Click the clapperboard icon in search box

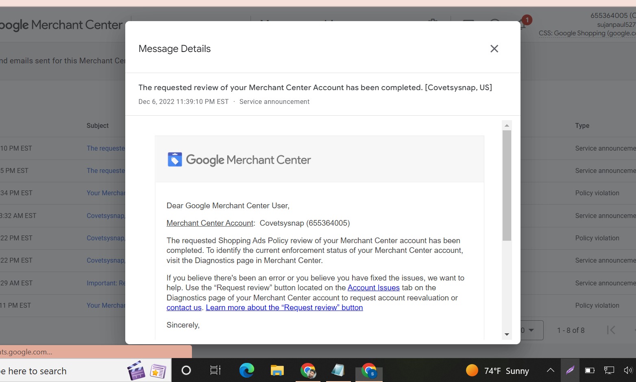(136, 370)
